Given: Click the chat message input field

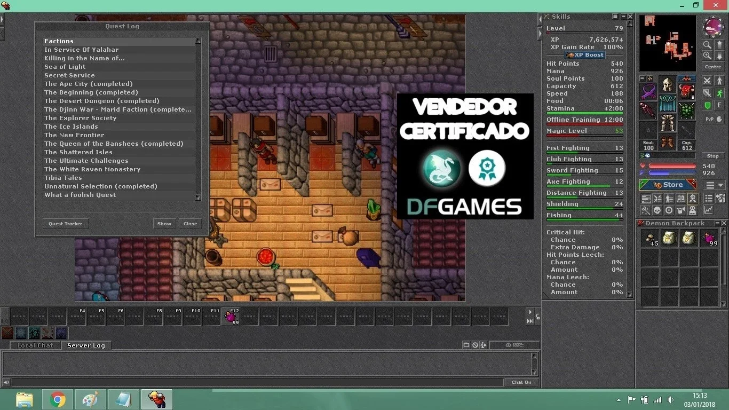Looking at the screenshot, I should (x=258, y=382).
